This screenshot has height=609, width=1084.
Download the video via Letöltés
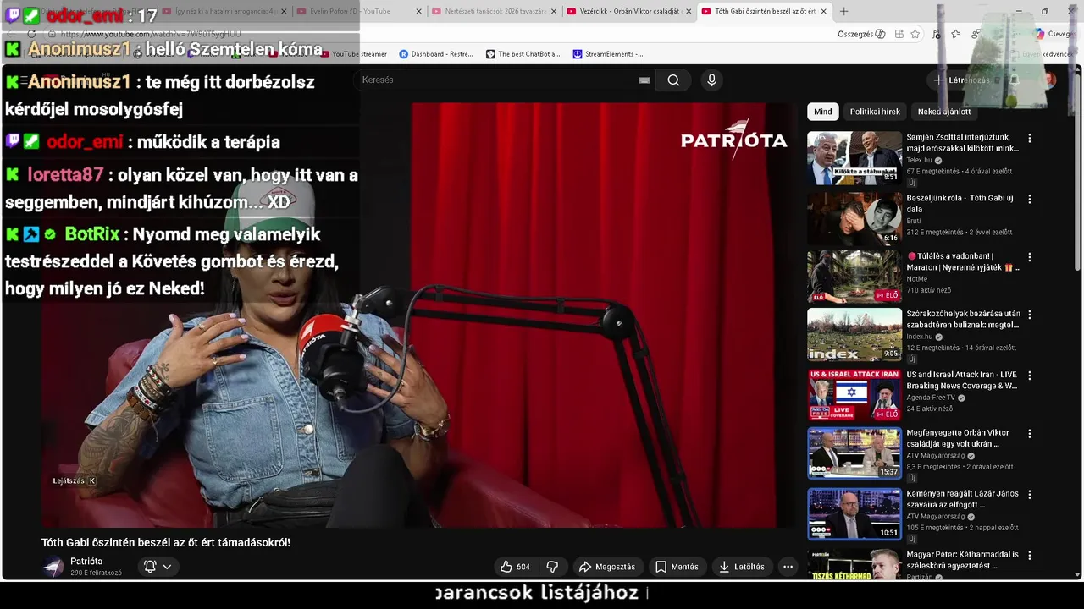click(x=742, y=567)
